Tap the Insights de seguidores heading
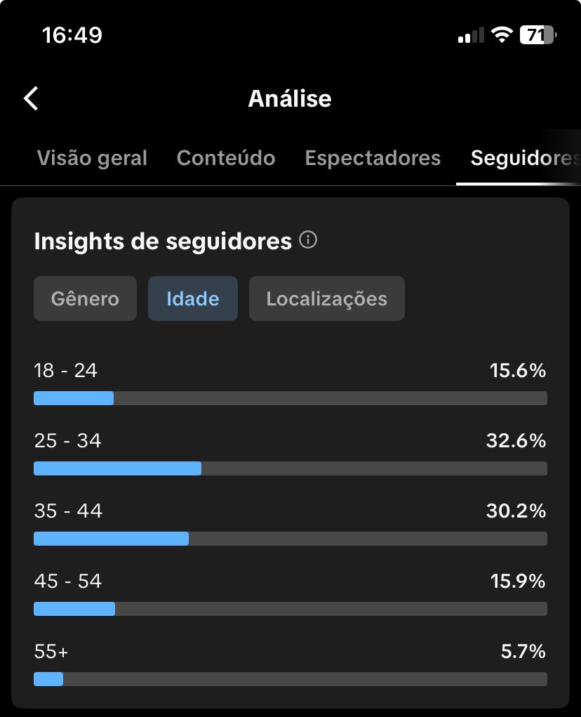Image resolution: width=581 pixels, height=717 pixels. (x=163, y=241)
